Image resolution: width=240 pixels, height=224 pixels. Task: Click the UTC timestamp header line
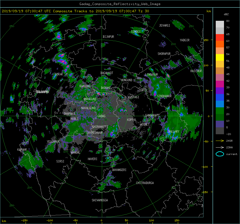pyautogui.click(x=75, y=11)
